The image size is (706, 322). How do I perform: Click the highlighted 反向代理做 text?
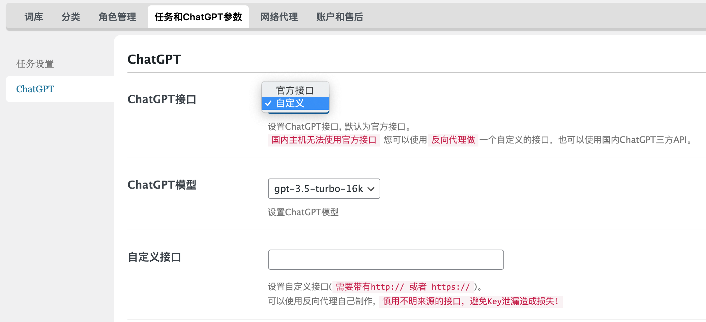tap(453, 140)
